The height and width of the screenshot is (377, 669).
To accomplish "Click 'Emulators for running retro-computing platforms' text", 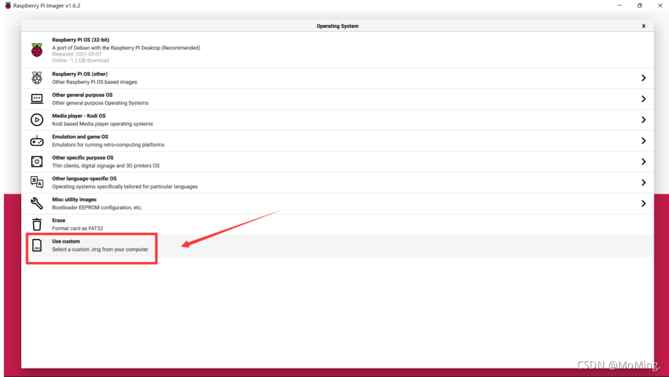I will coord(108,145).
